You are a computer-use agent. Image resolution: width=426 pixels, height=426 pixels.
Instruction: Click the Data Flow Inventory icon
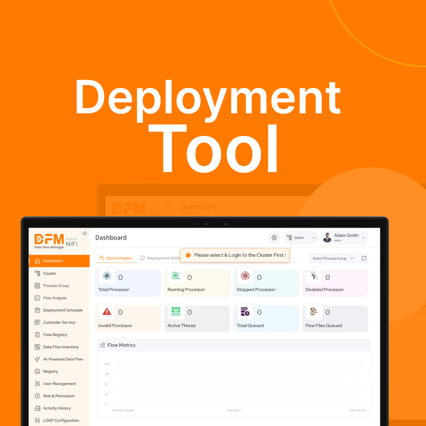point(37,347)
